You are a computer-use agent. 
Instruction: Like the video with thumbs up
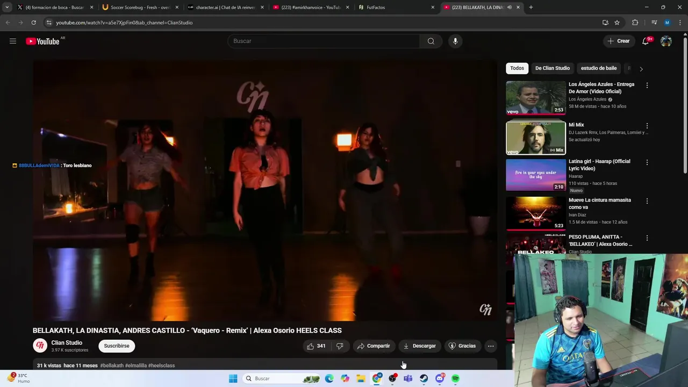316,346
